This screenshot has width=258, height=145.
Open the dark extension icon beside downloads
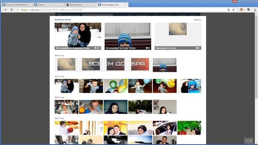248,10
